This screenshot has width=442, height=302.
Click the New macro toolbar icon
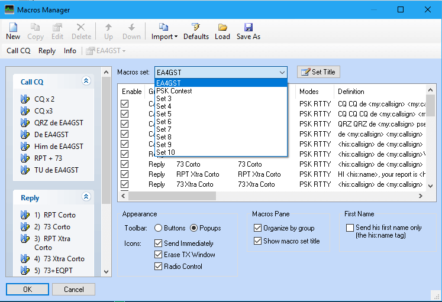13,31
